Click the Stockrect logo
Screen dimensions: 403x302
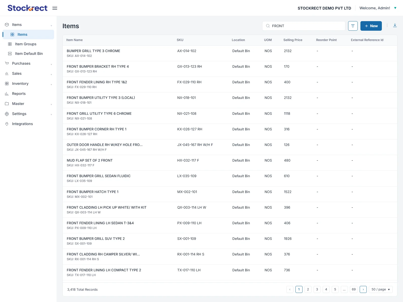tap(27, 8)
